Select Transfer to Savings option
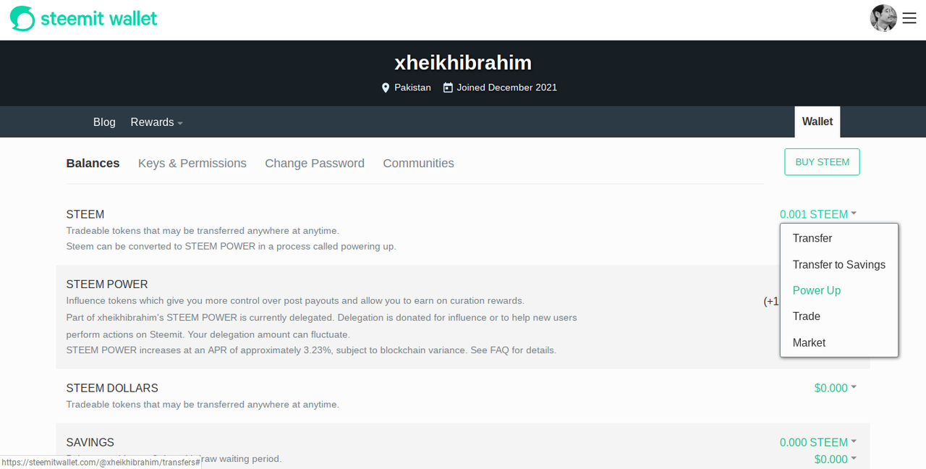The image size is (926, 469). [839, 265]
